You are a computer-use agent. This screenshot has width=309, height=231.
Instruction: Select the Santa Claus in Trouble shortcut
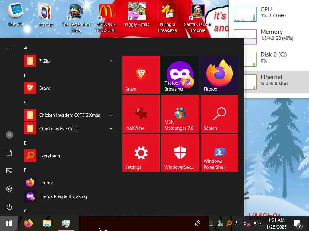tap(198, 18)
